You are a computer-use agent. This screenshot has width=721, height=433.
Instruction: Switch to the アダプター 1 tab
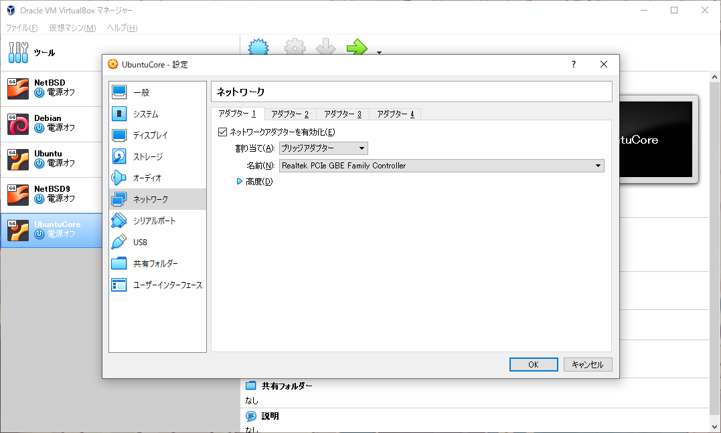click(x=238, y=114)
